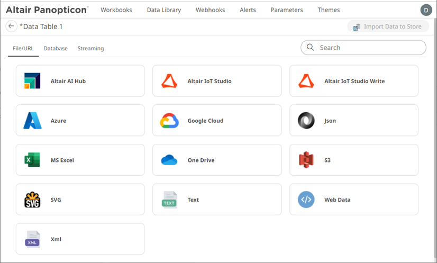Image resolution: width=437 pixels, height=263 pixels.
Task: Open the Workbooks menu
Action: click(x=116, y=10)
